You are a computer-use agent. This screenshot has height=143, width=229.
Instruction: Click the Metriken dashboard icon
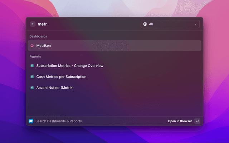coord(32,46)
